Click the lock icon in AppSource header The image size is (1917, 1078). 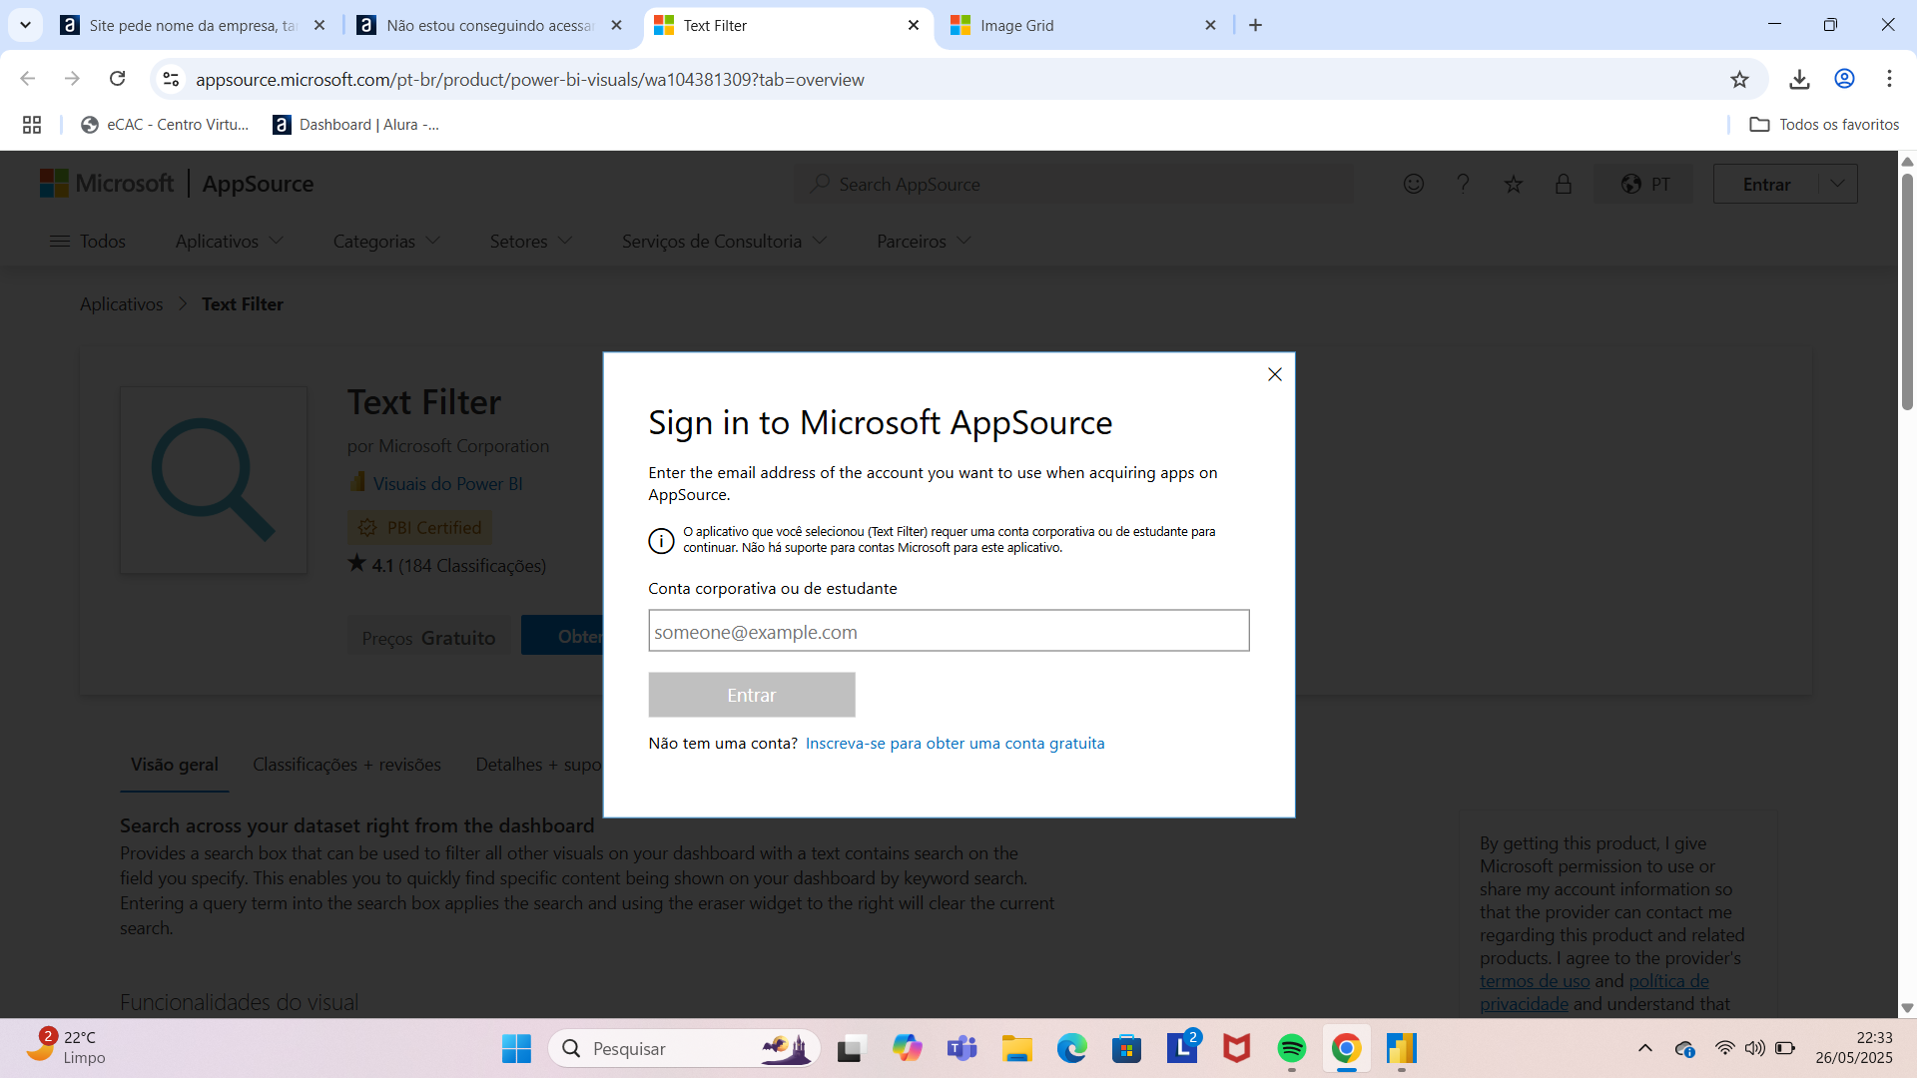click(1564, 184)
